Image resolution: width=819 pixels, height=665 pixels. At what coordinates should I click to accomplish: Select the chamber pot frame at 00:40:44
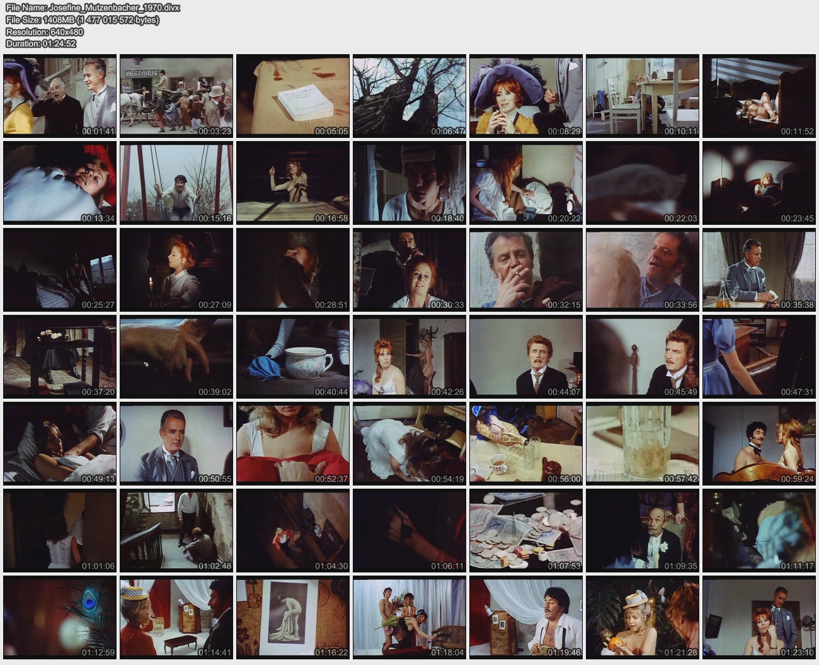[x=293, y=356]
